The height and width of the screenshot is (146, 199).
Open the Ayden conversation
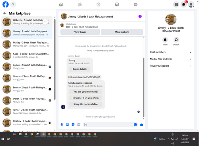coord(27,67)
